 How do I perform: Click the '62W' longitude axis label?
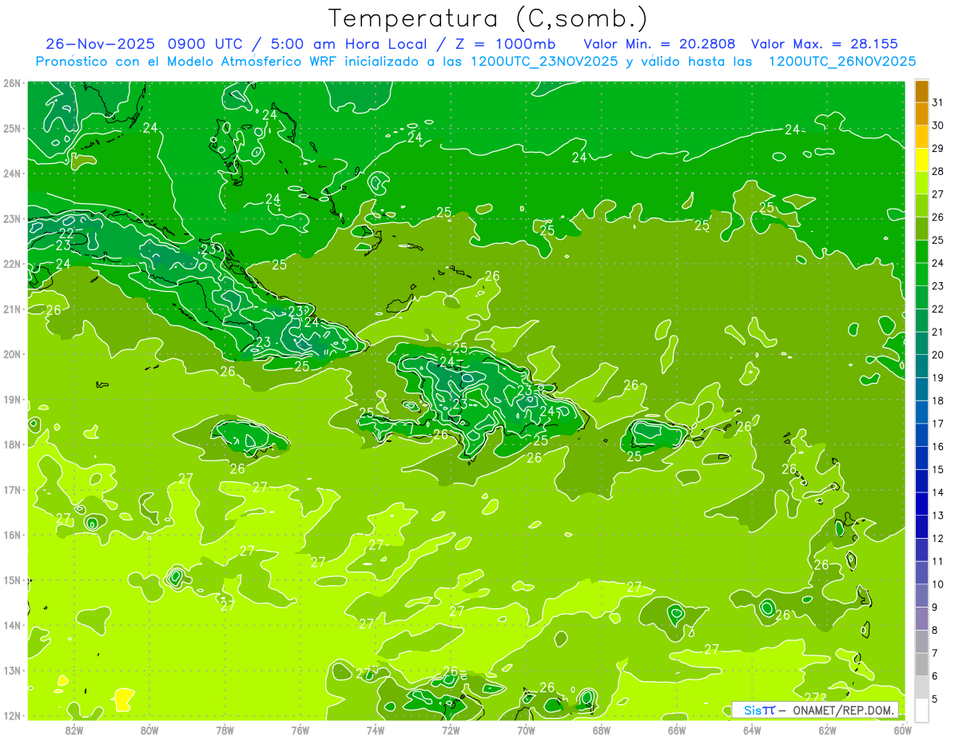827,729
